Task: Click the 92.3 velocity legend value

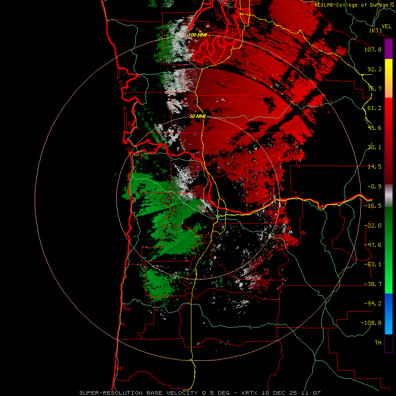Action: click(374, 69)
